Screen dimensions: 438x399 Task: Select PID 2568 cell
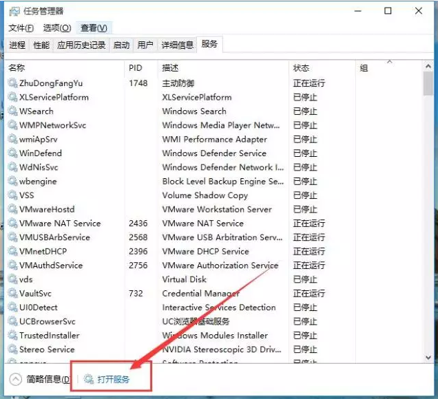pos(138,237)
